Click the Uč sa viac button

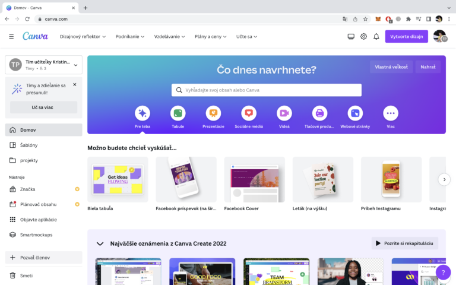tap(43, 107)
